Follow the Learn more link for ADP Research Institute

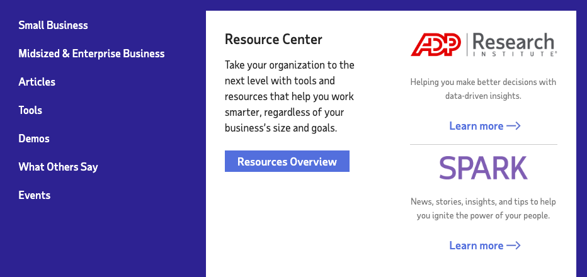click(476, 126)
